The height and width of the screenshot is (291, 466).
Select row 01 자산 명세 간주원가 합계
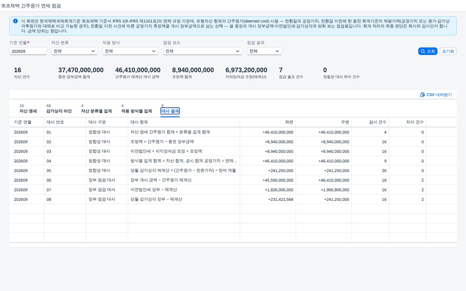[233, 132]
